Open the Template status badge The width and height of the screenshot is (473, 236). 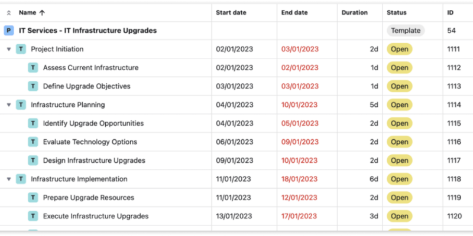click(406, 31)
